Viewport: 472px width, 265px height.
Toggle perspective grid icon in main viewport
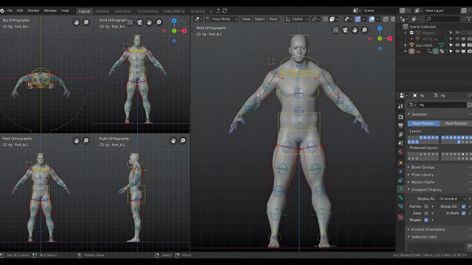(336, 30)
